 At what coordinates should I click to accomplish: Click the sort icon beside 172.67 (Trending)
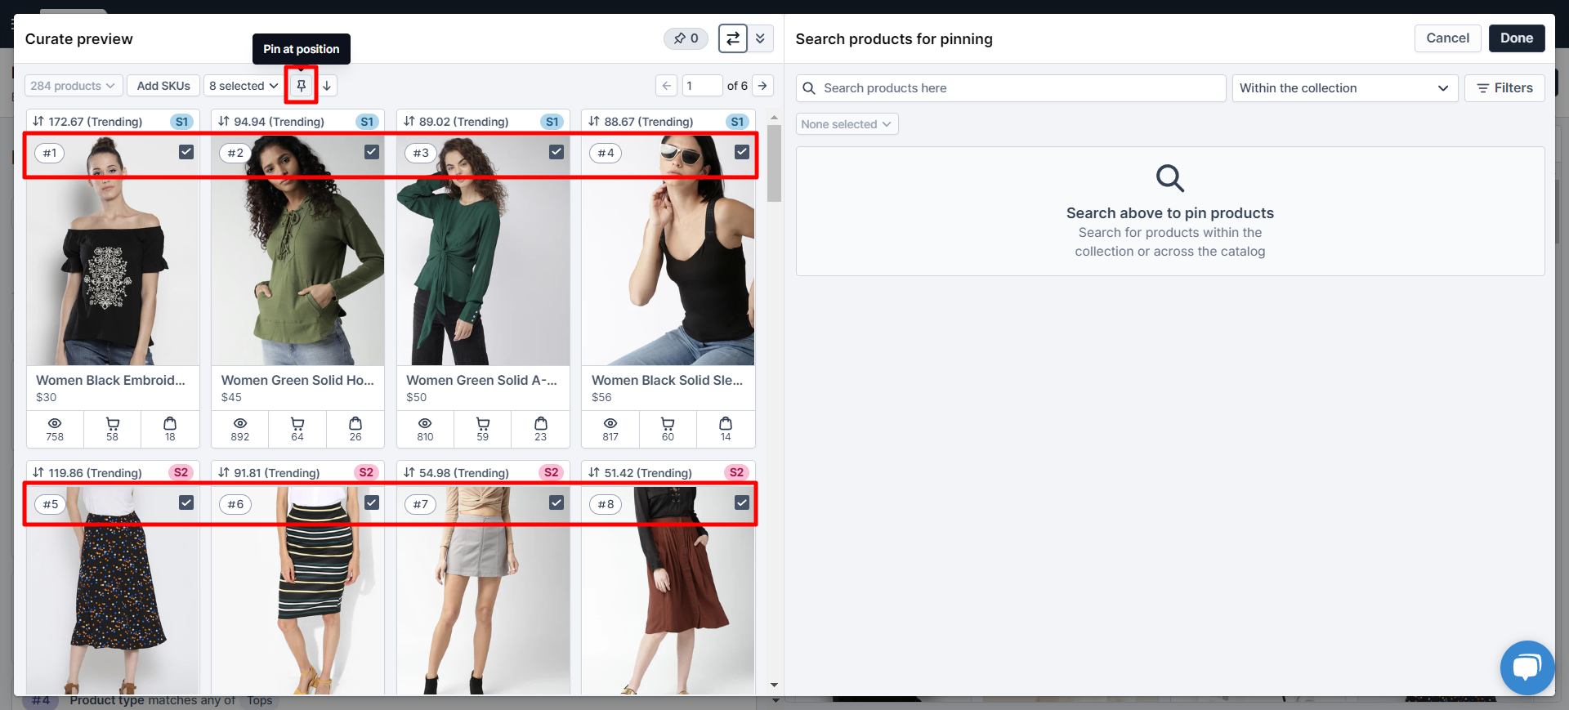(38, 121)
